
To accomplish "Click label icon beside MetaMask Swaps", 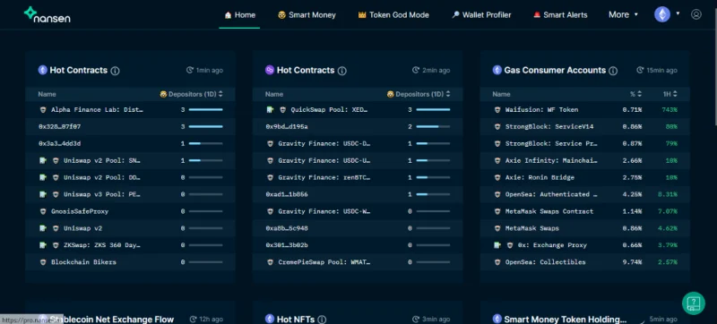I will pyautogui.click(x=497, y=228).
